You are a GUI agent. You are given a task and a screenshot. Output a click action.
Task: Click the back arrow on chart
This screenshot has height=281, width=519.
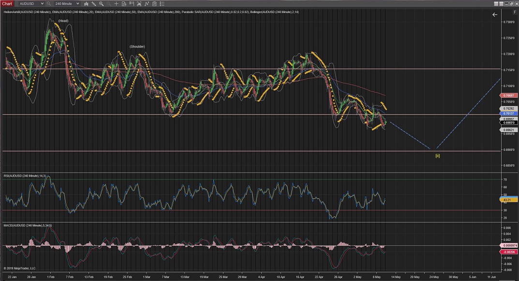coord(494,15)
